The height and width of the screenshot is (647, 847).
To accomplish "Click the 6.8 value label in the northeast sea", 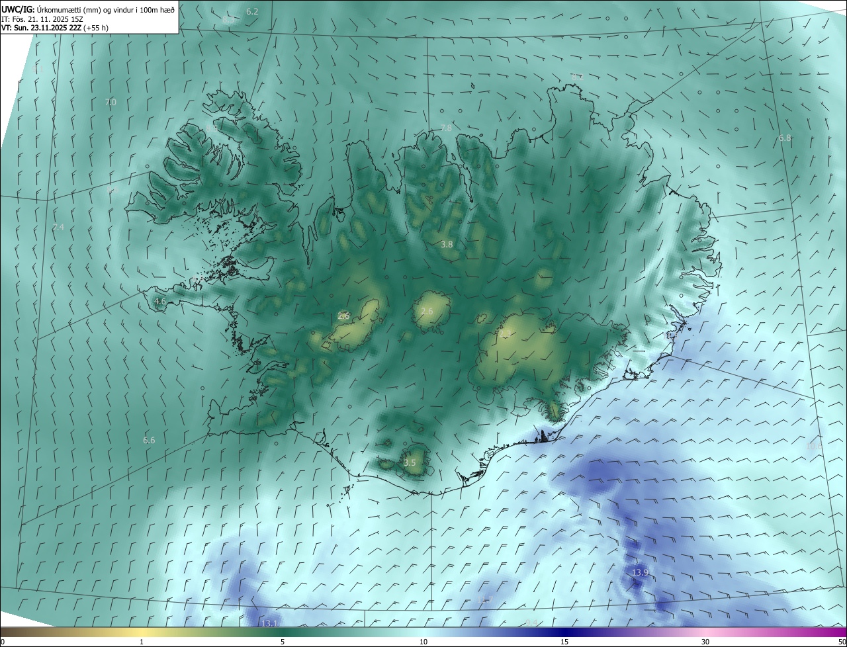I will tap(785, 138).
